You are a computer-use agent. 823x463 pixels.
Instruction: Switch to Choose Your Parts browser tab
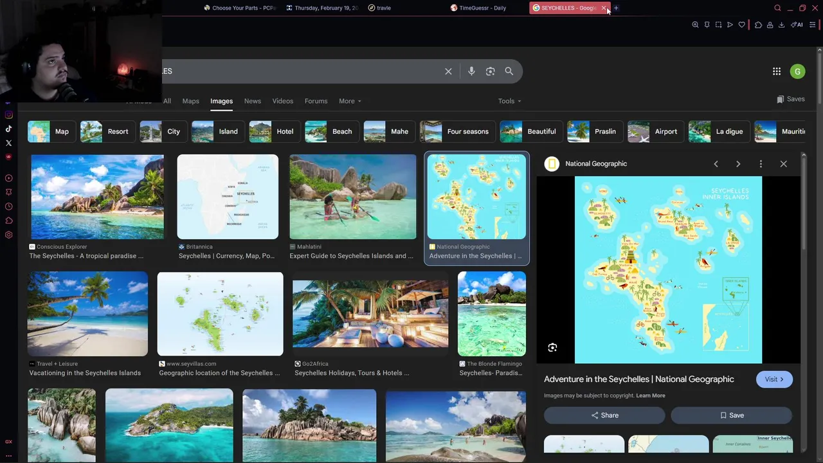point(240,8)
